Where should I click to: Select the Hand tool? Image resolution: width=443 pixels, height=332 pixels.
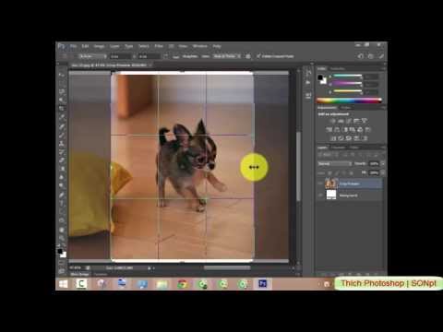coord(62,230)
